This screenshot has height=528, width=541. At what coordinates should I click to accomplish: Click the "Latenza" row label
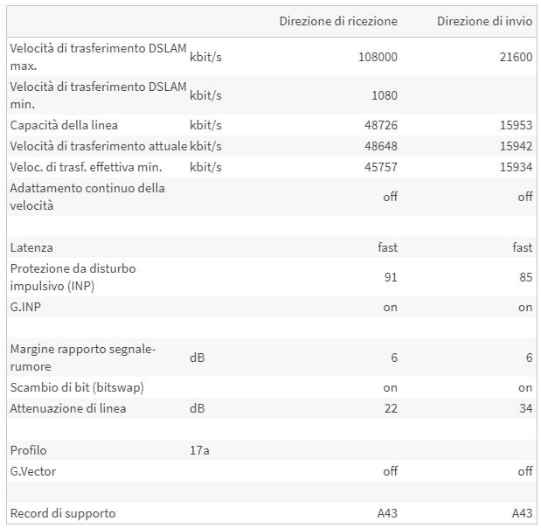point(31,247)
